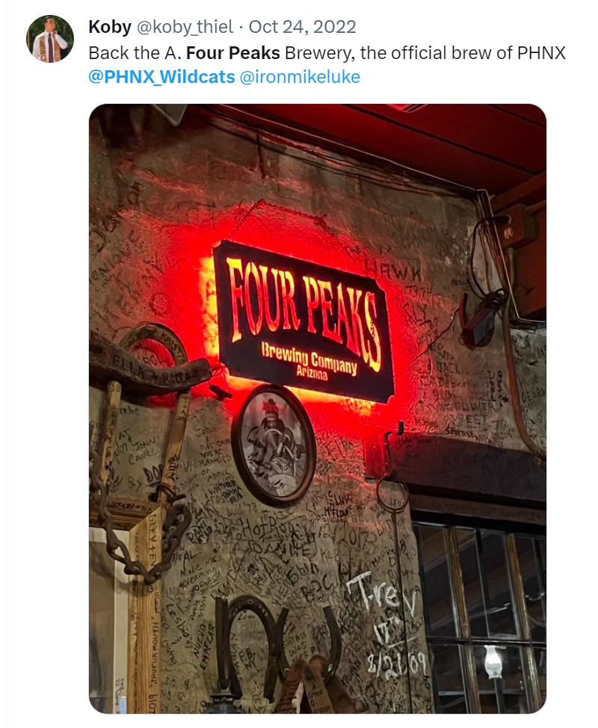Open the Oct 24, 2022 timestamp link
Viewport: 598px width, 728px height.
[x=302, y=27]
